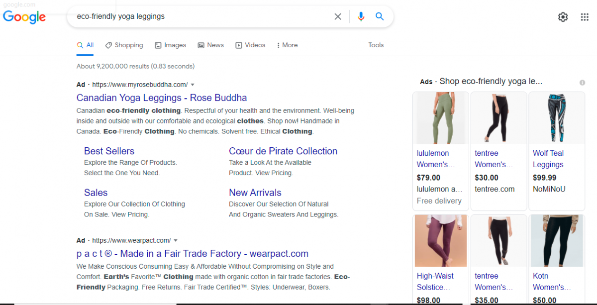Open Canadian Yoga Leggings - Rose Buddha link

[162, 98]
